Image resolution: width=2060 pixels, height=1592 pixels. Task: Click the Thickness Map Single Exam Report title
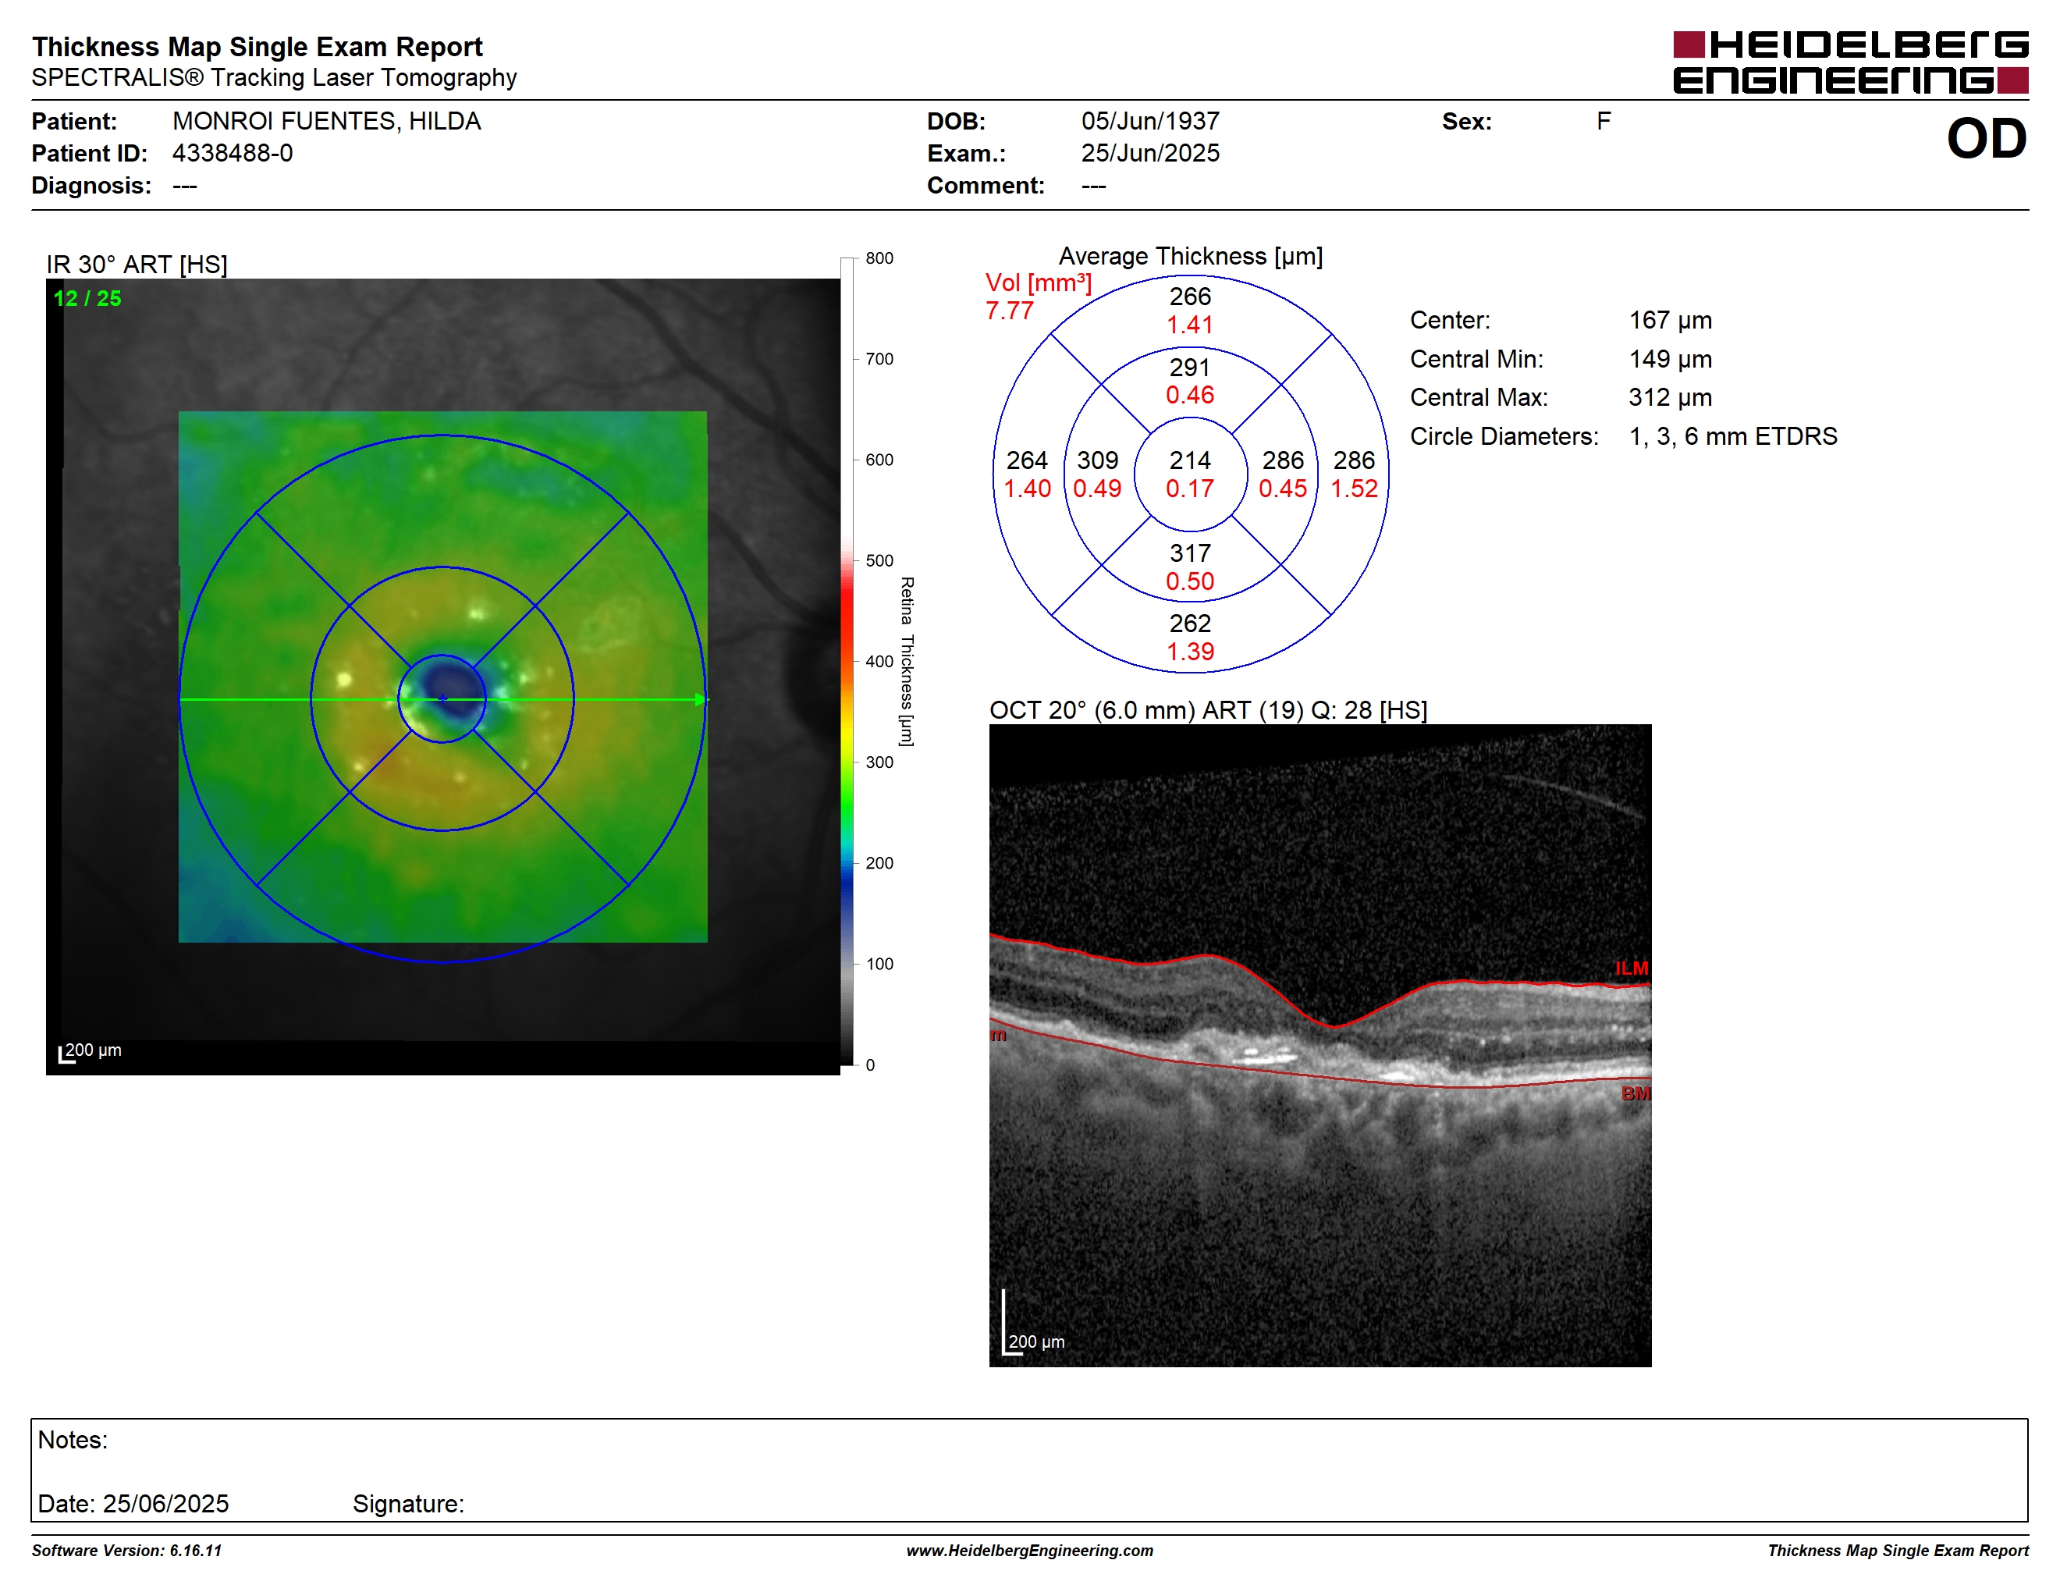(x=257, y=47)
